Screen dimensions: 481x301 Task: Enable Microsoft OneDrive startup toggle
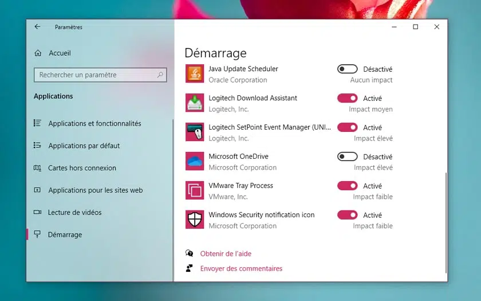click(x=347, y=157)
